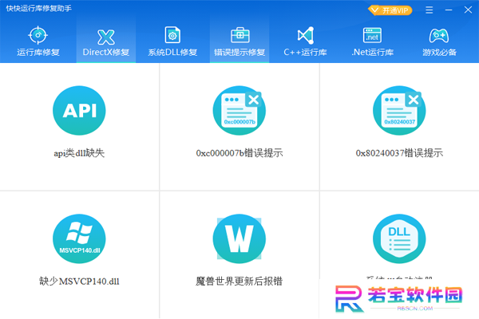Minimize the 快快运行库修复助手 window
The width and height of the screenshot is (479, 319).
click(449, 10)
